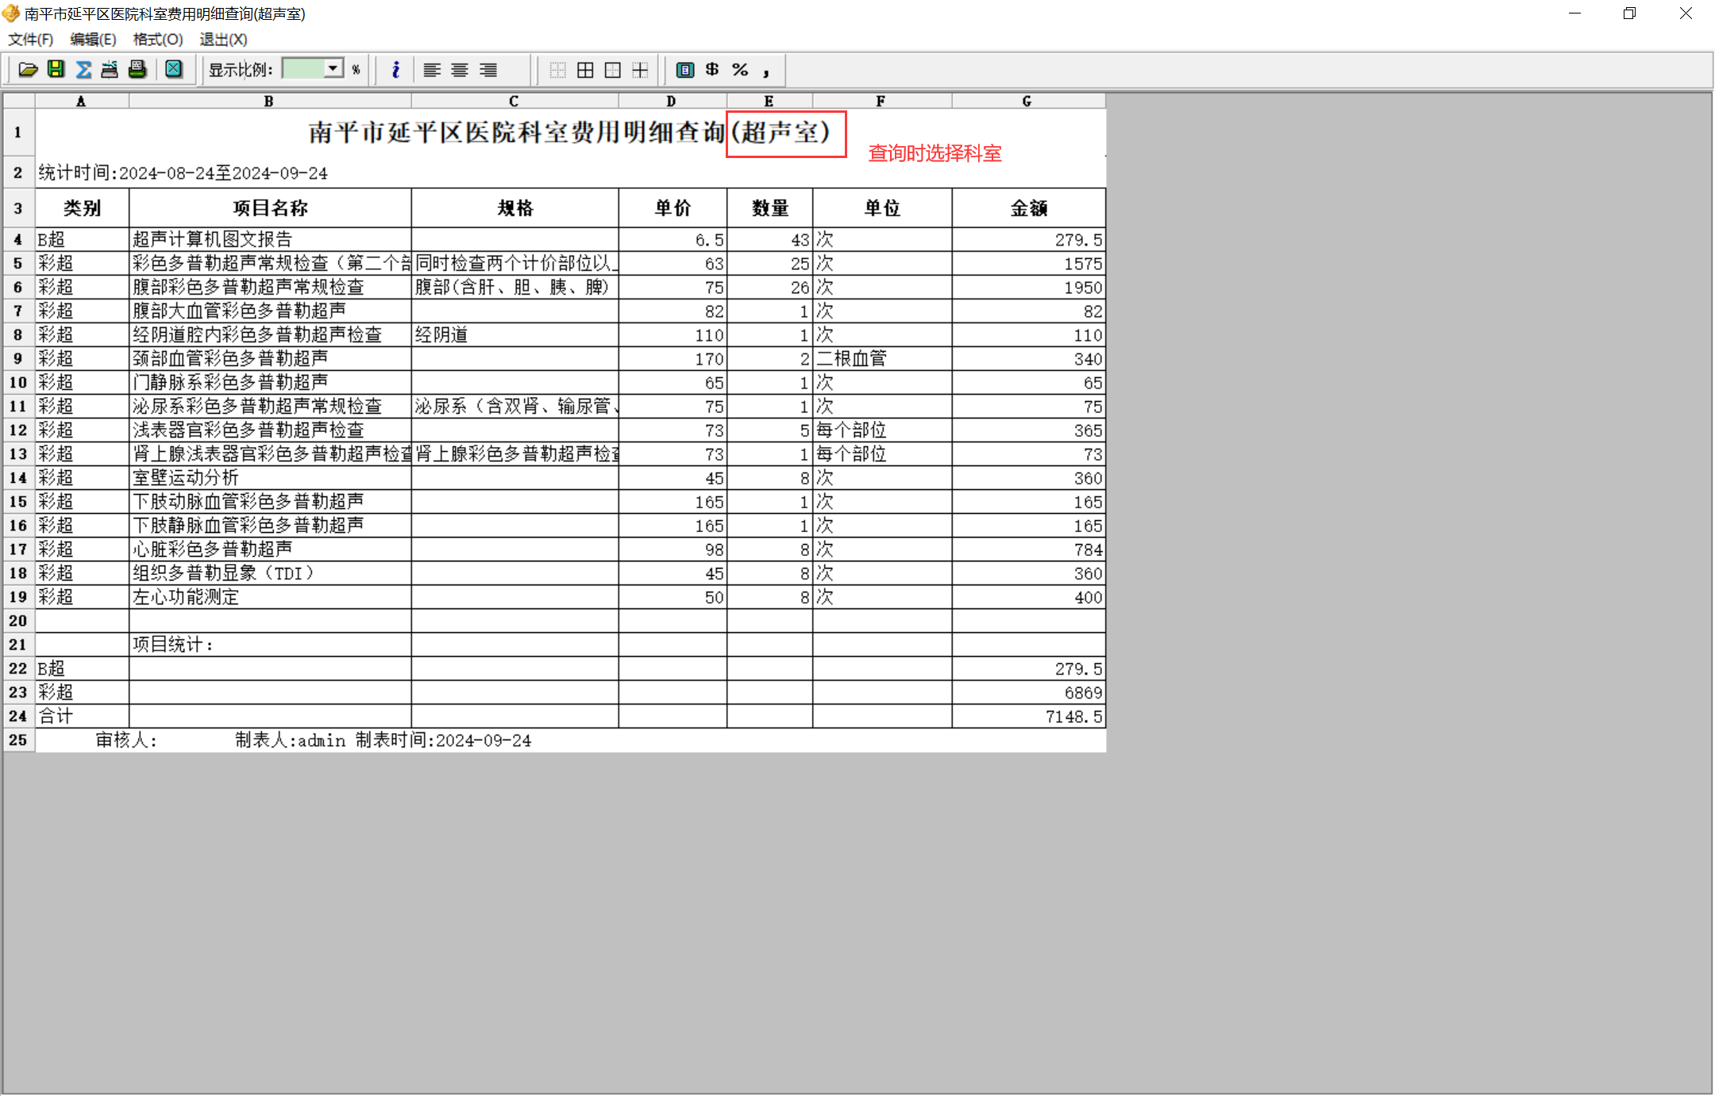Click the open folder icon
The image size is (1715, 1096).
click(28, 70)
